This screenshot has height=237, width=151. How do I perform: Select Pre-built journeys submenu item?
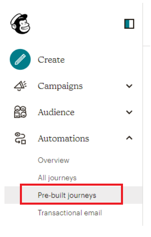click(x=67, y=195)
